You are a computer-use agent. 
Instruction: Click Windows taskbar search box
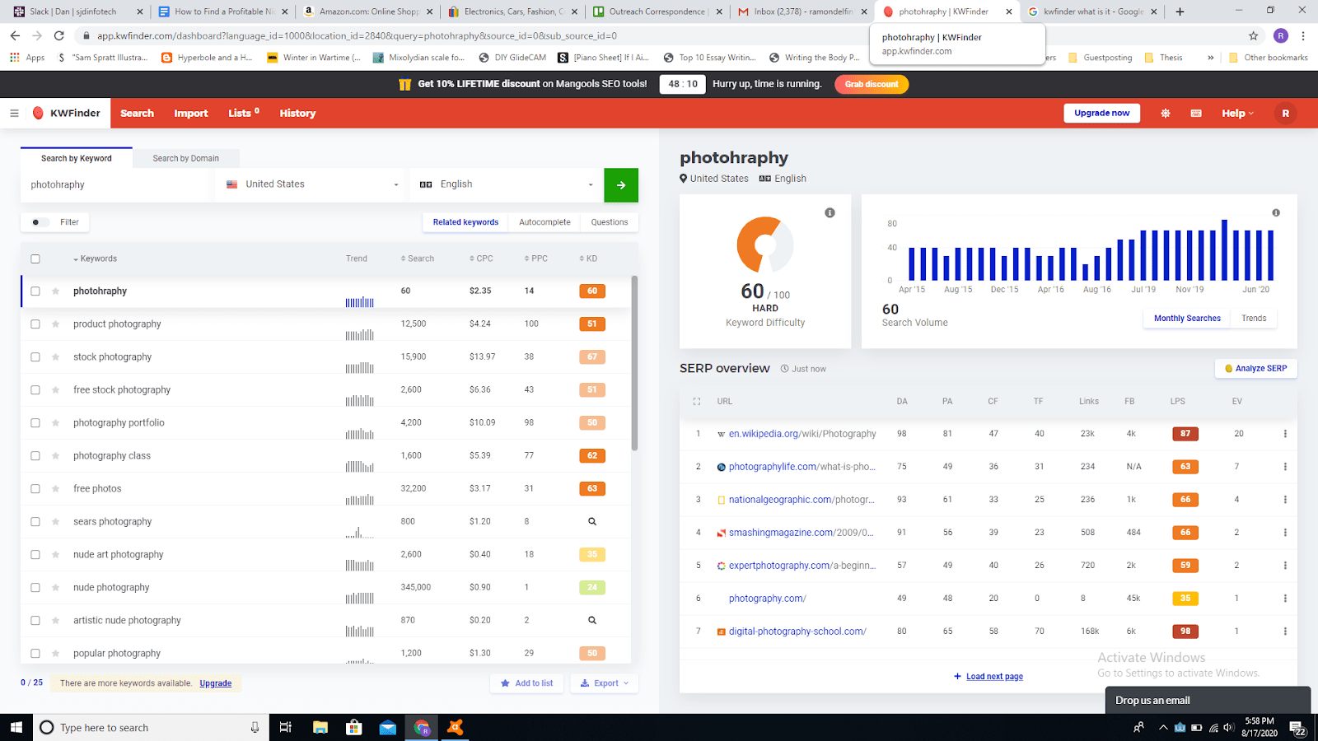pos(150,727)
